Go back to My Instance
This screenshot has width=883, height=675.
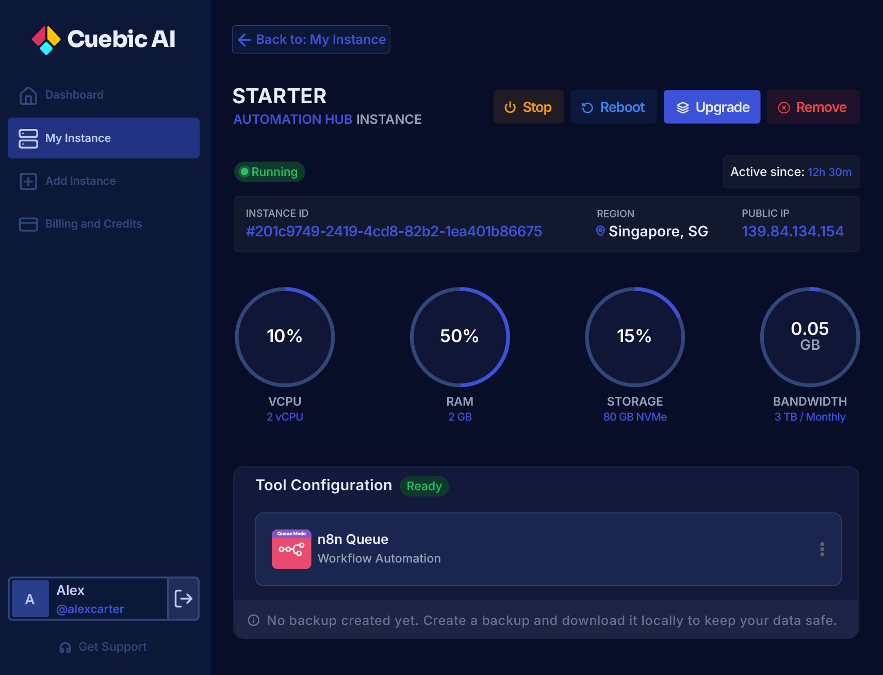coord(310,39)
